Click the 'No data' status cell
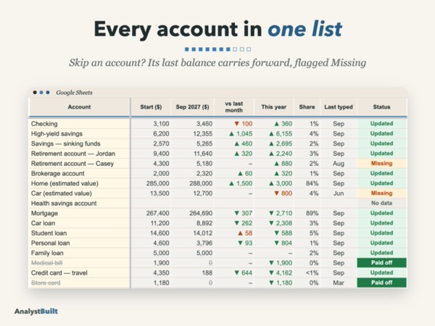This screenshot has width=435, height=326. (382, 204)
